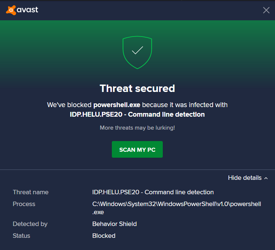Click the threat name value in details

point(153,192)
